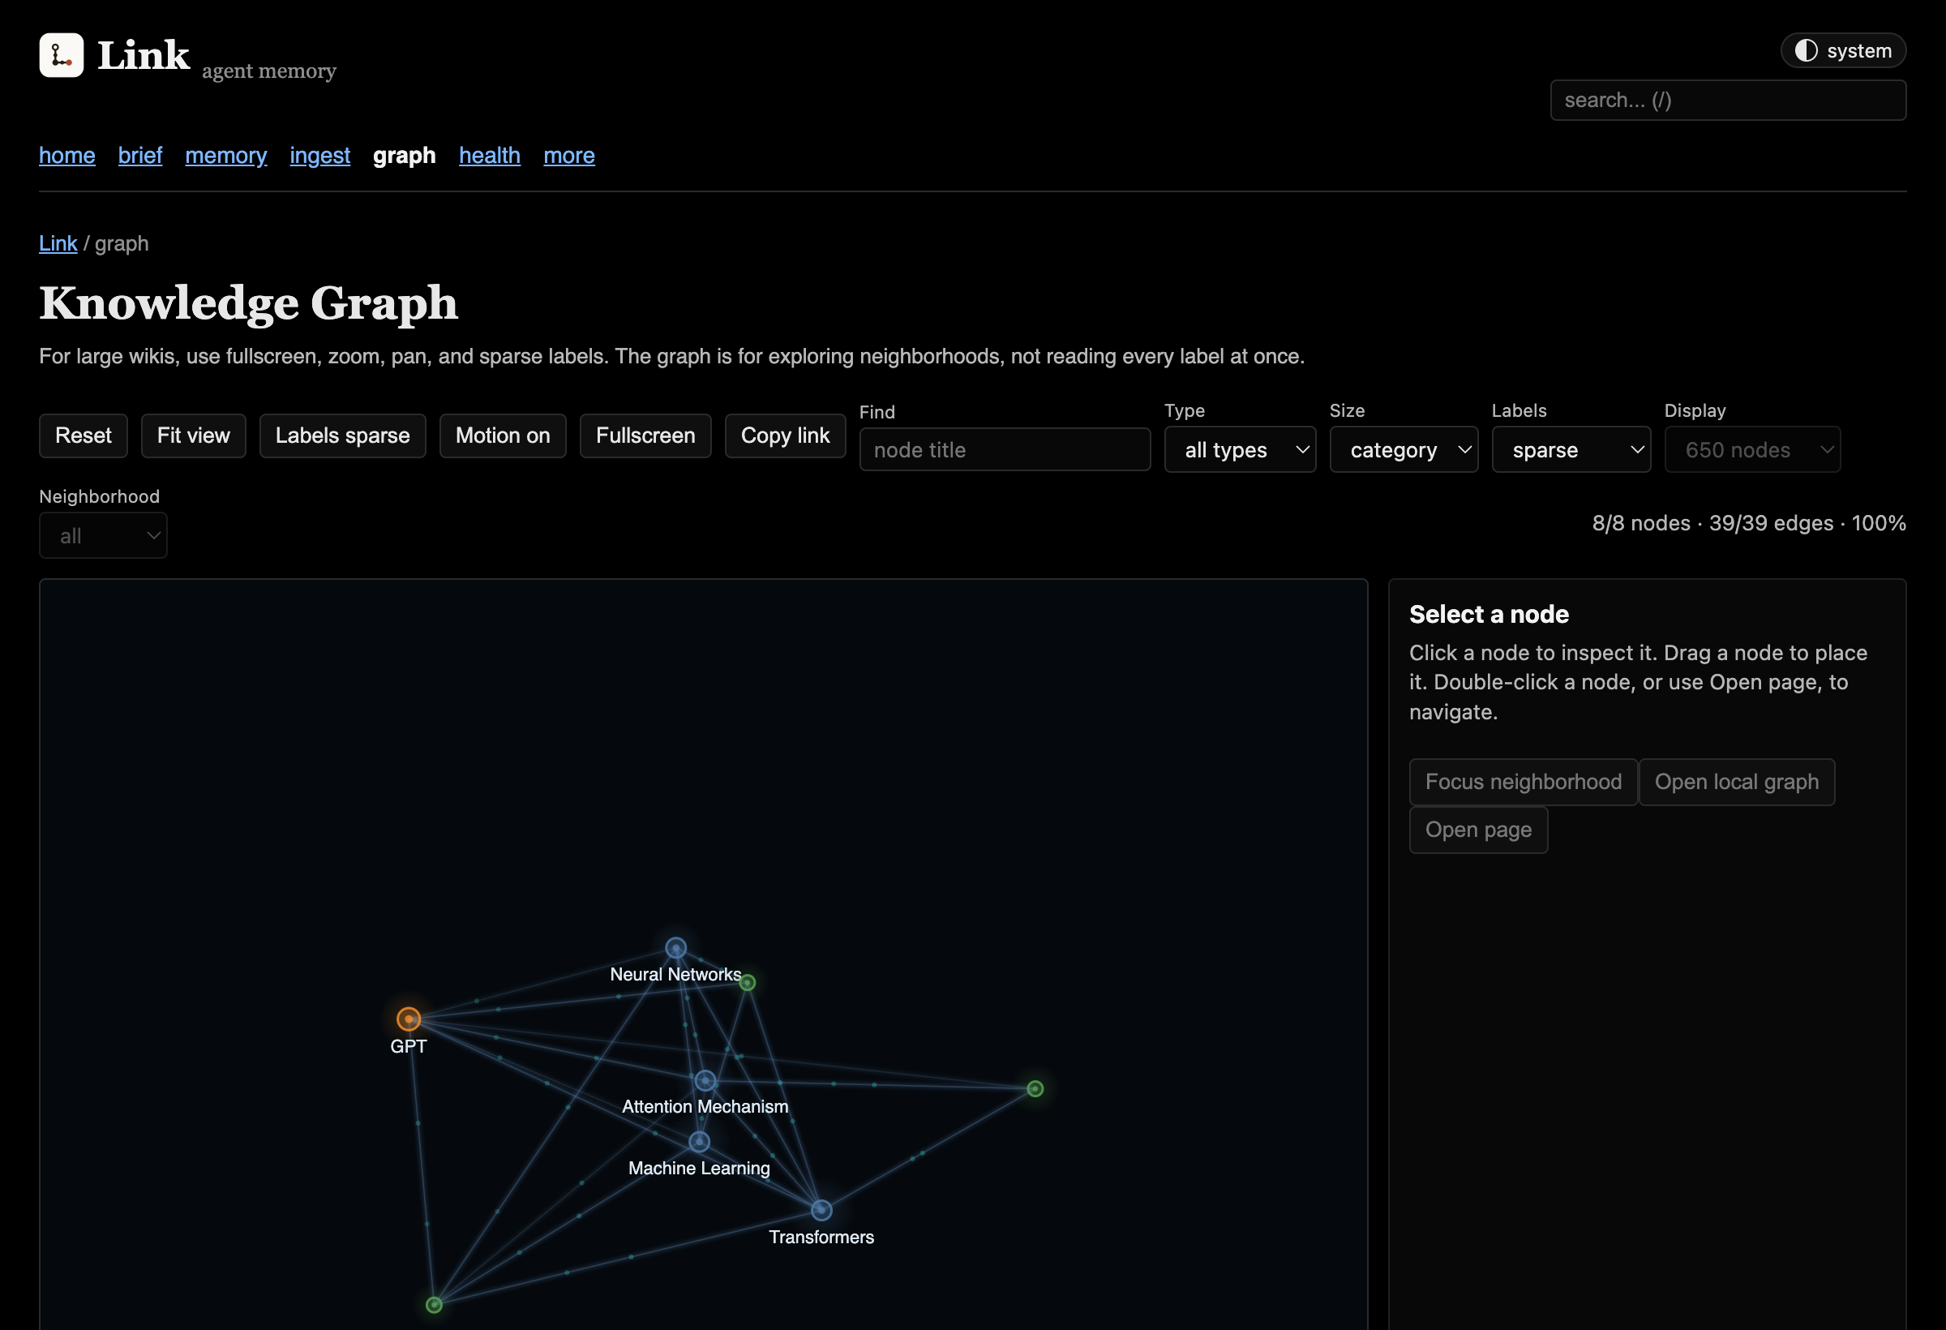Click the GPT node label

(x=409, y=1046)
